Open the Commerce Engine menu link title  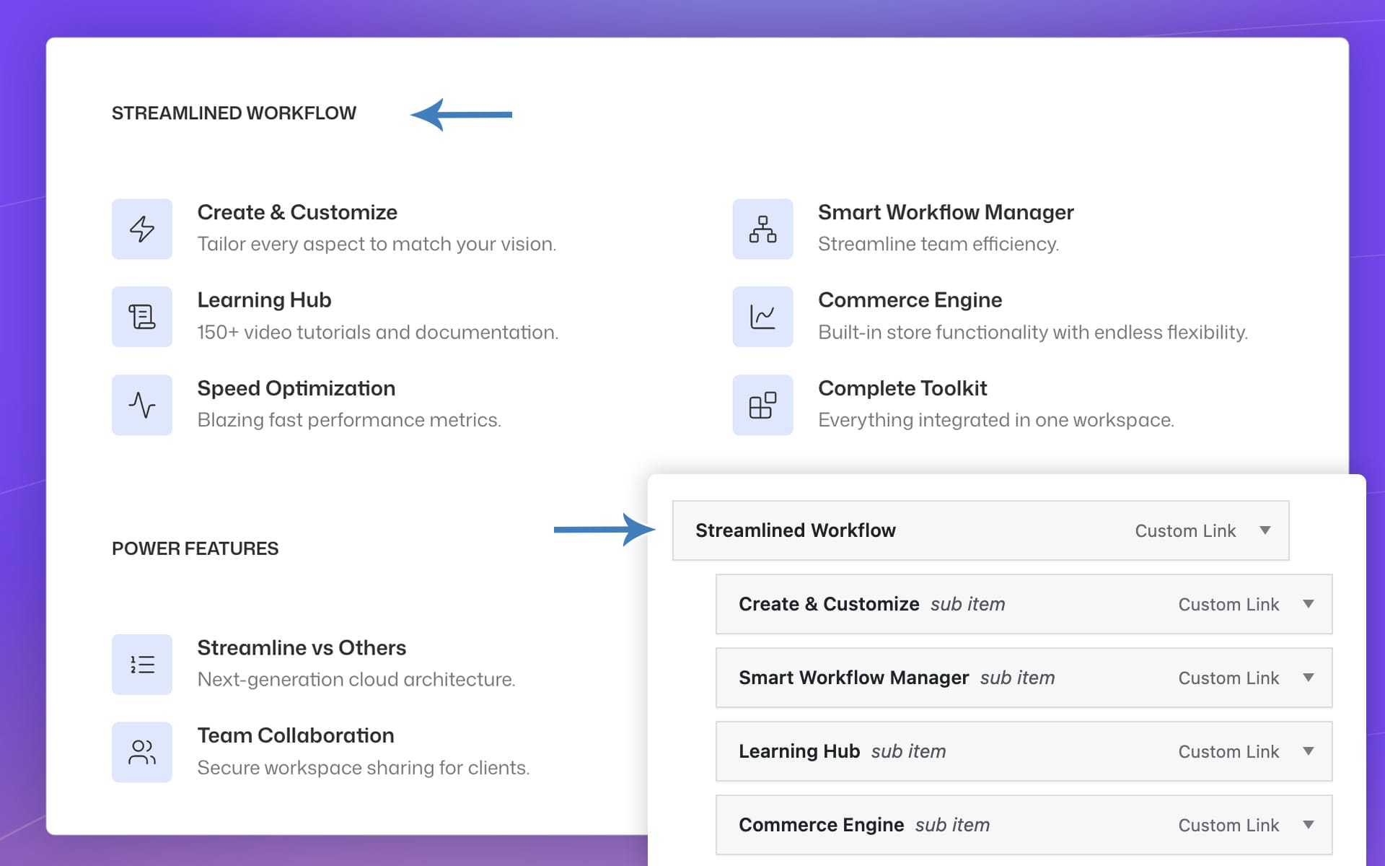coord(910,299)
